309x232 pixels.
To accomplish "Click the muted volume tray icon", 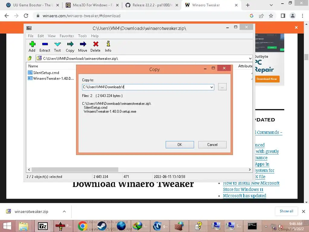I will (x=280, y=227).
